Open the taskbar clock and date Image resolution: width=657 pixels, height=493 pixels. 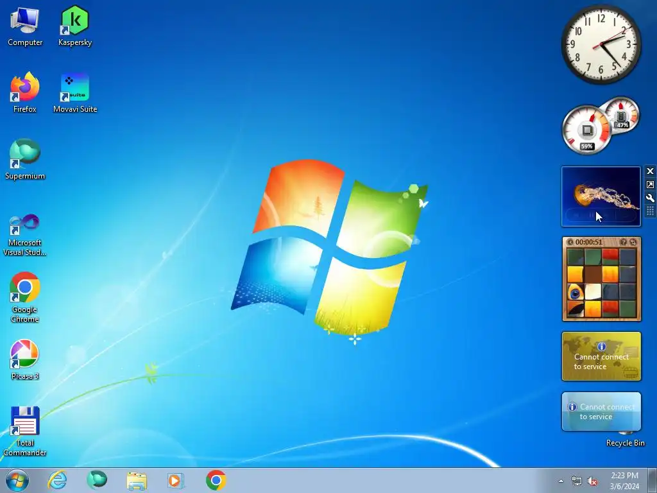click(624, 481)
